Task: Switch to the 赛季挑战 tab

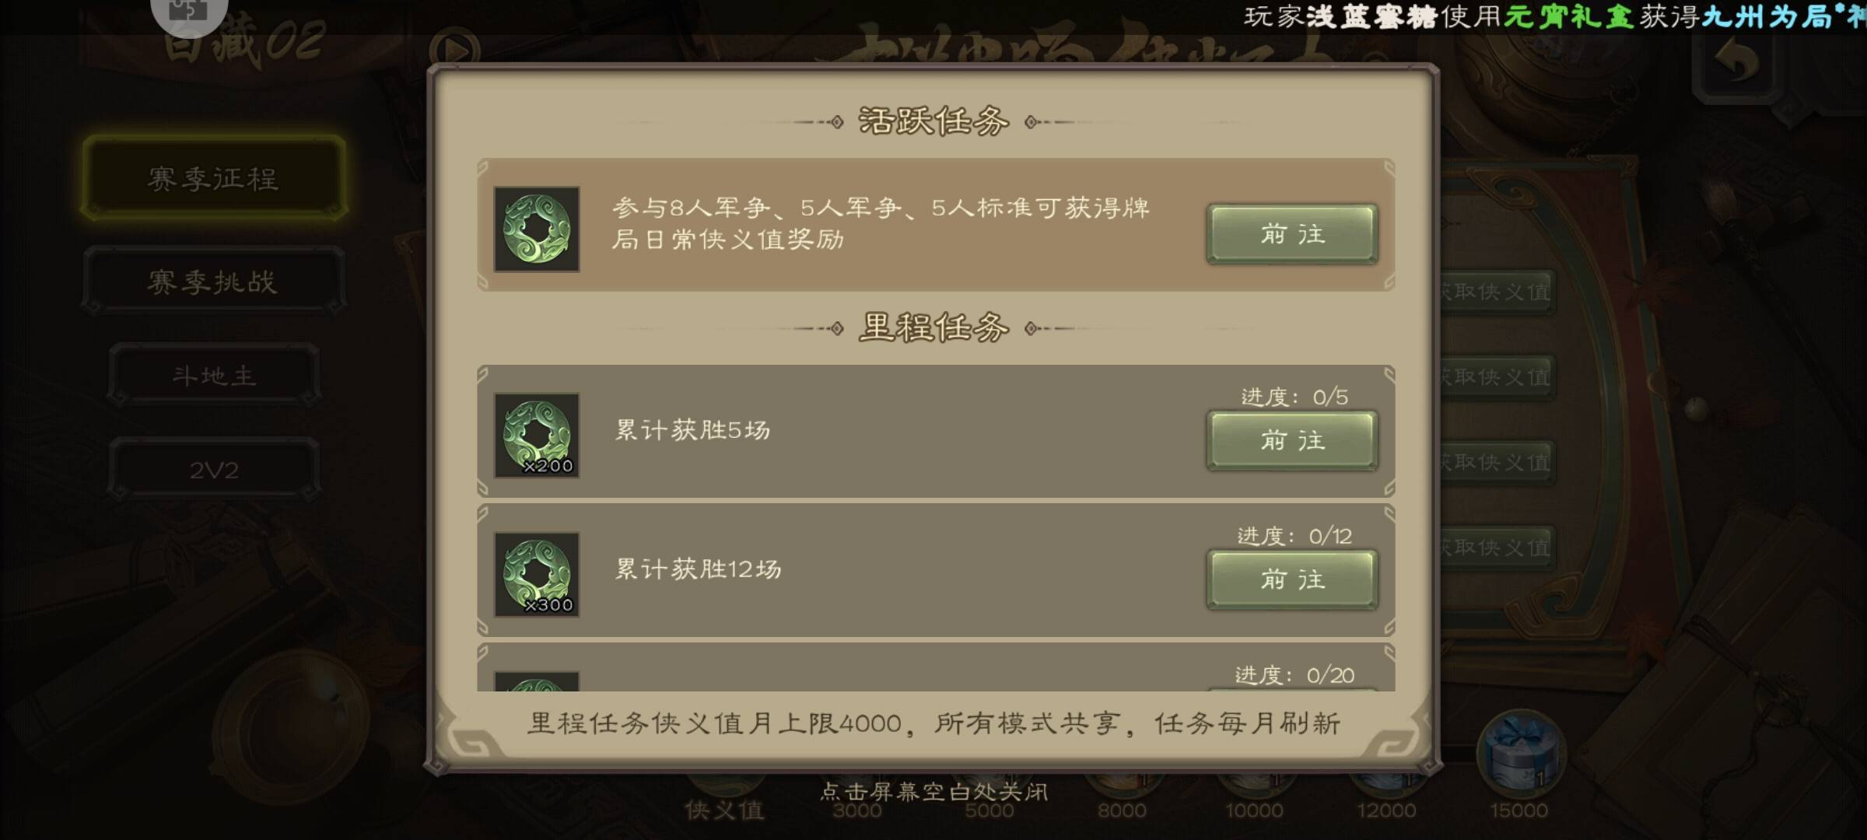Action: [214, 282]
